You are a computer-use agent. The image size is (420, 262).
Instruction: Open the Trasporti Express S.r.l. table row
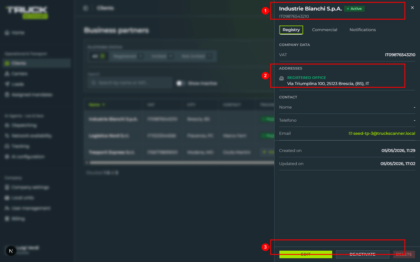click(179, 152)
